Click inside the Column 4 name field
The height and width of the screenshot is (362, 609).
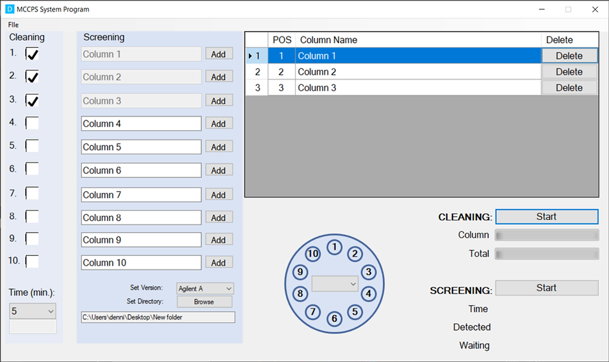point(140,123)
